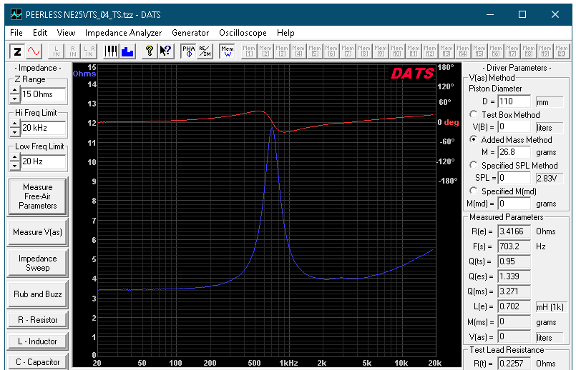Toggle the RE/IM display icon
This screenshot has height=370, width=576.
click(x=205, y=51)
